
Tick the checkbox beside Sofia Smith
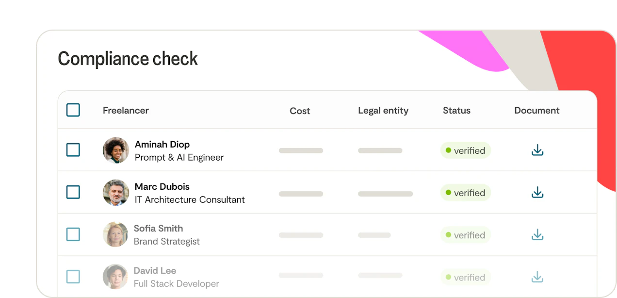(x=73, y=234)
